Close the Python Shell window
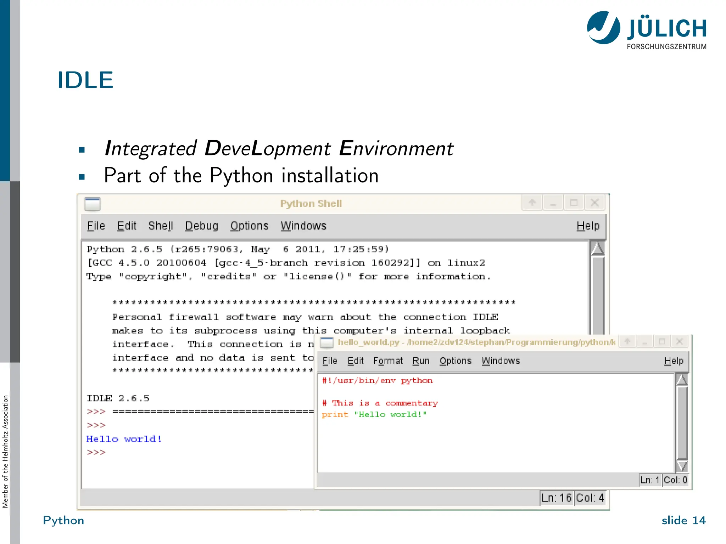This screenshot has width=726, height=544. click(x=594, y=203)
